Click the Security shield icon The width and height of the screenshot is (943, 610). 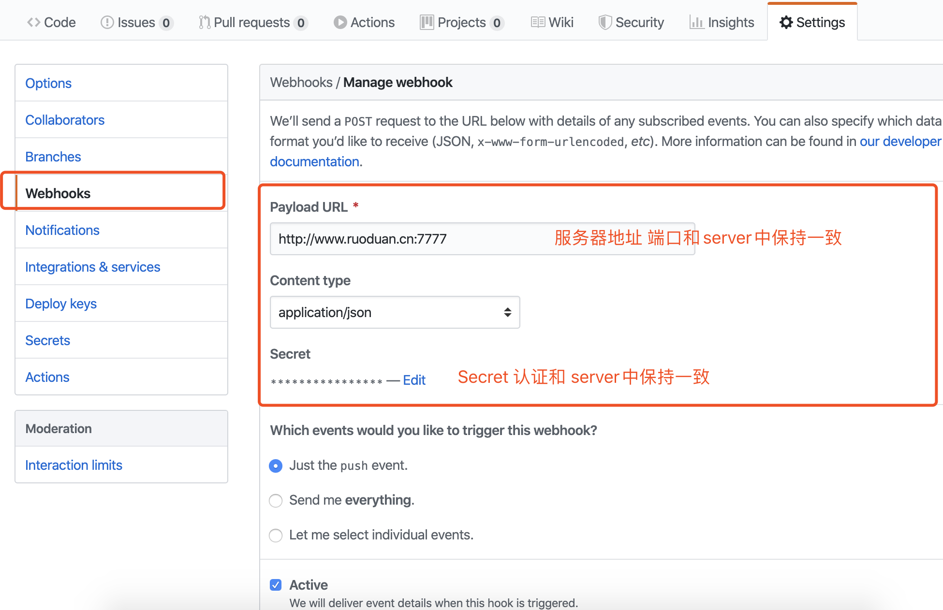pos(604,22)
